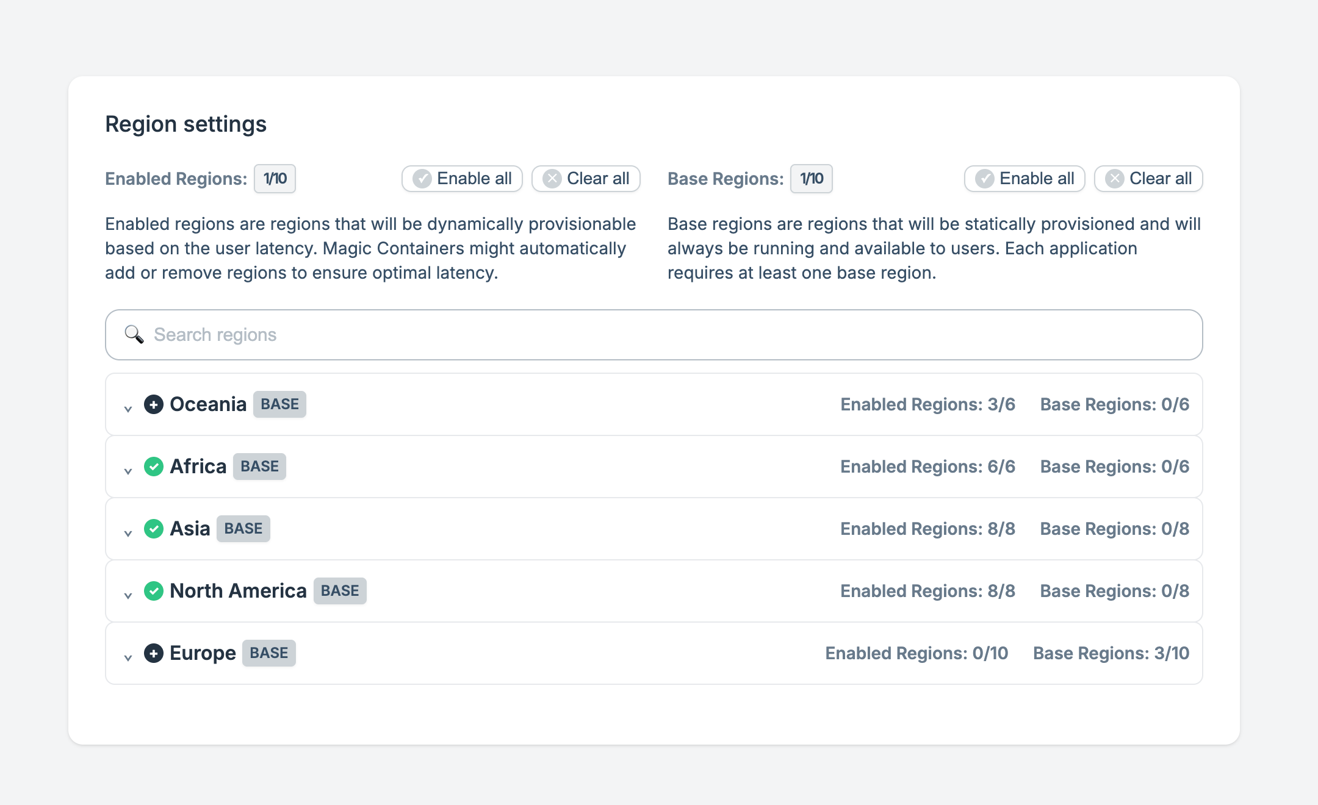This screenshot has width=1318, height=805.
Task: Clear all Base Regions
Action: 1148,179
